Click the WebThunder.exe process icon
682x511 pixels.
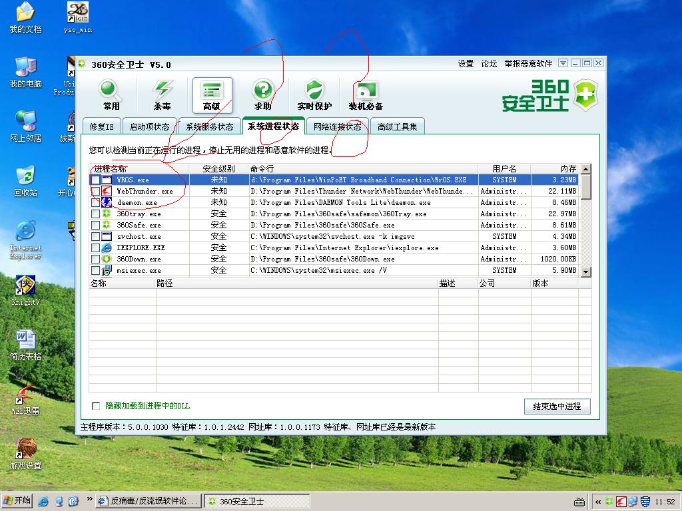click(x=107, y=191)
